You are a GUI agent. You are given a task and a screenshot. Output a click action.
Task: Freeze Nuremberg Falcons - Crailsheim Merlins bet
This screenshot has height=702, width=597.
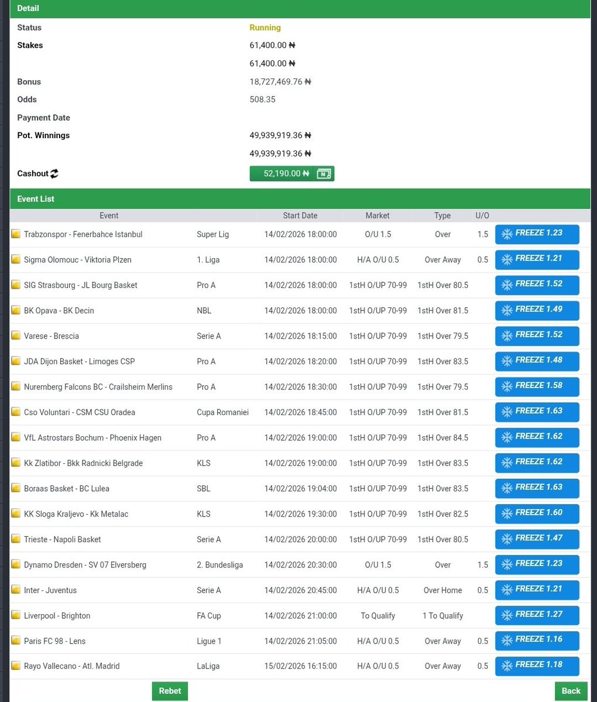[537, 387]
